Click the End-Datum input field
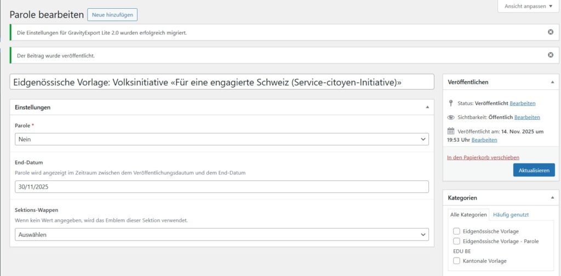561x276 pixels. [x=221, y=187]
